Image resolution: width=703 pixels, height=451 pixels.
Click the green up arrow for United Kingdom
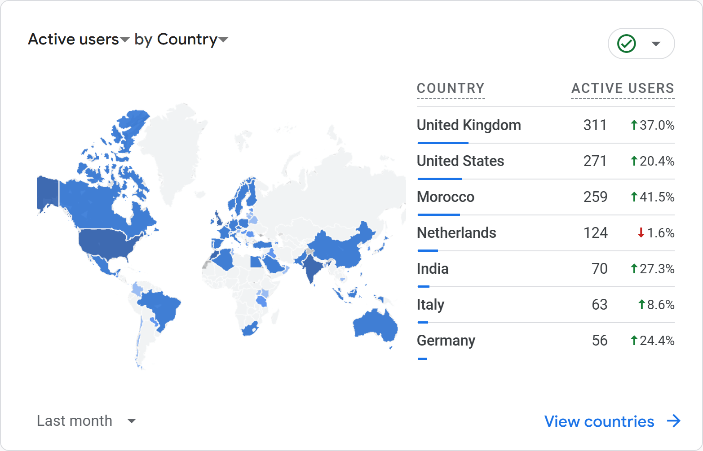(634, 125)
